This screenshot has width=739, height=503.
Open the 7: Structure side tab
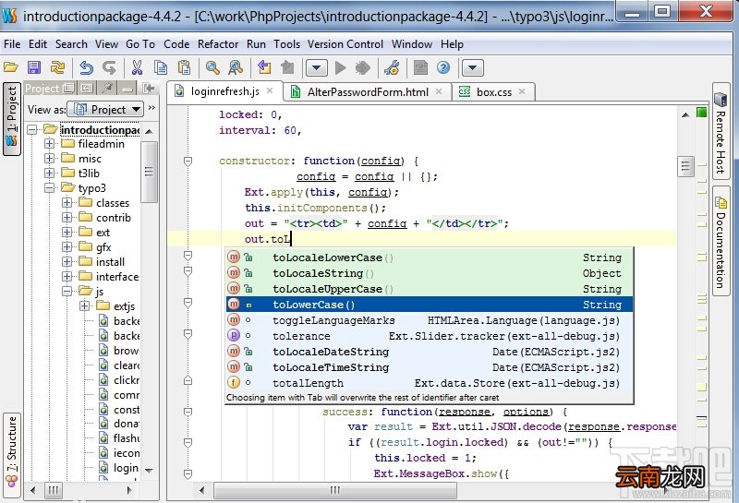click(x=12, y=454)
